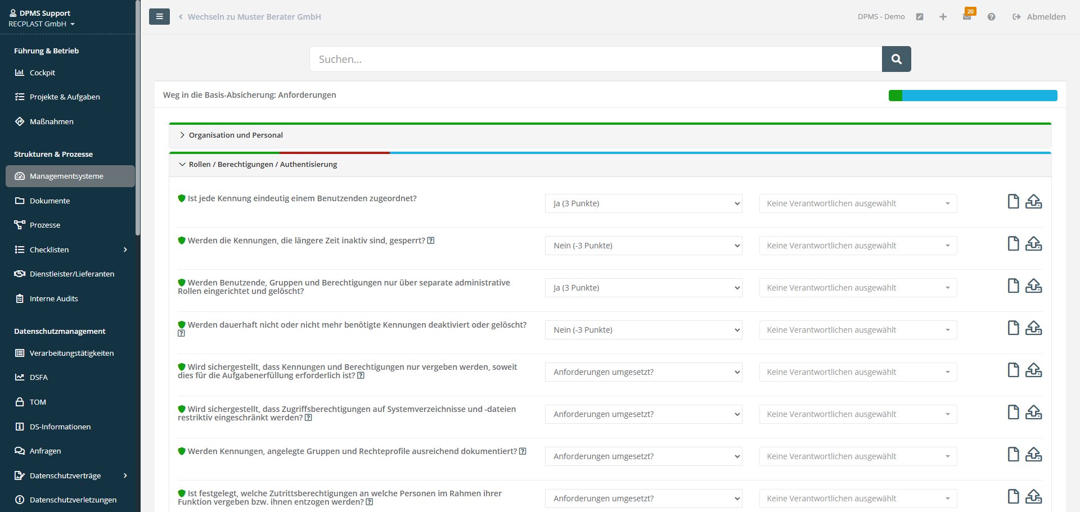Click the plus icon in top bar
Viewport: 1080px width, 512px height.
pos(943,17)
